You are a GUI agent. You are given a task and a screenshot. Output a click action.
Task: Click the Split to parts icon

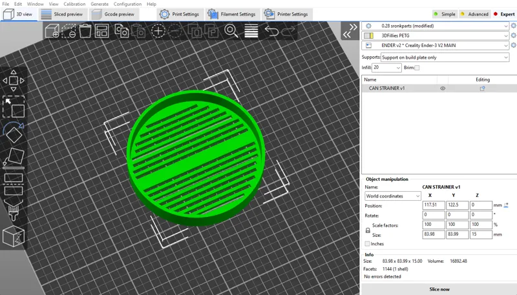[x=211, y=31]
